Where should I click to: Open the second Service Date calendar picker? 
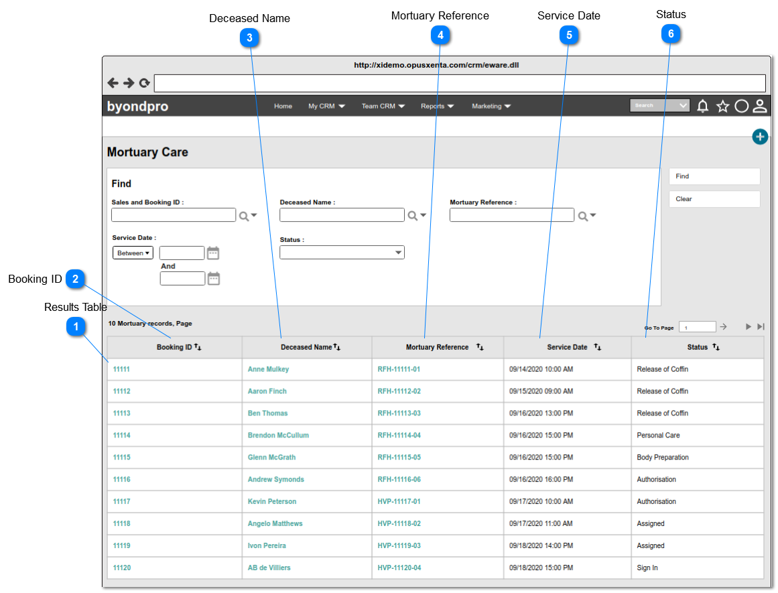tap(213, 278)
